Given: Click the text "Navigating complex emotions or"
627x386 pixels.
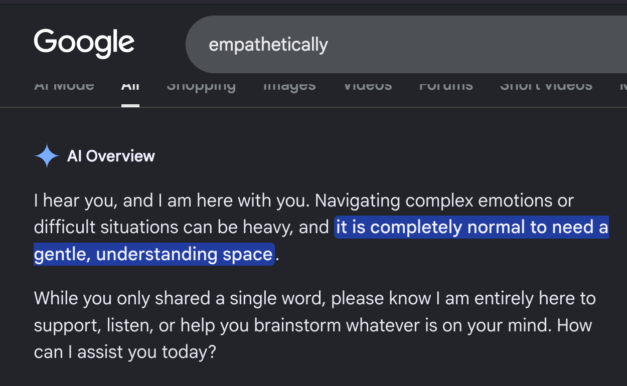Looking at the screenshot, I should 444,201.
